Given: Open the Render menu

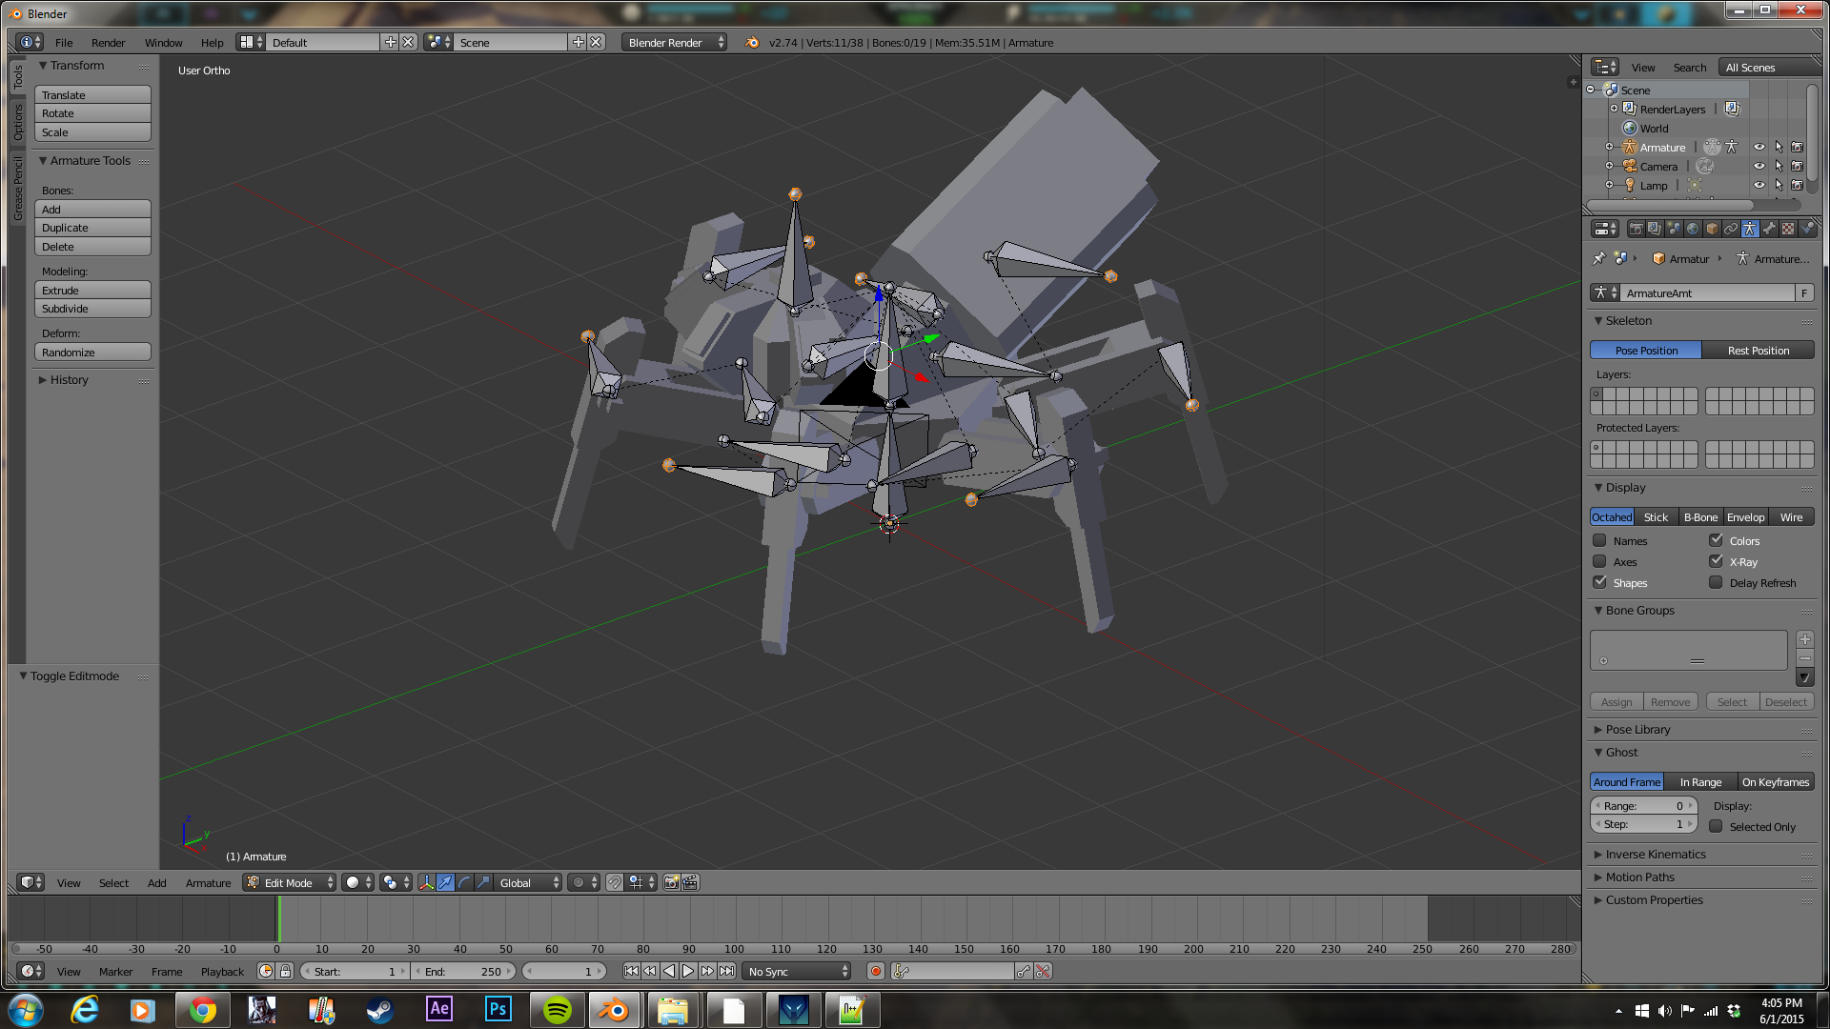Looking at the screenshot, I should click(x=108, y=42).
